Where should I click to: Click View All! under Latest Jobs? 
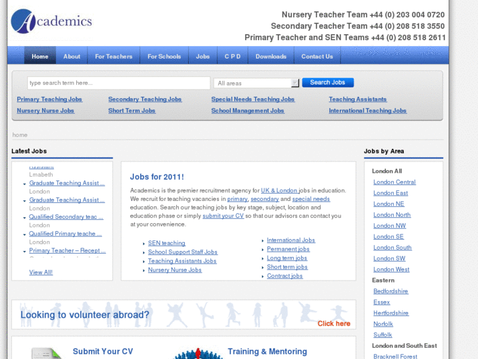tap(41, 272)
